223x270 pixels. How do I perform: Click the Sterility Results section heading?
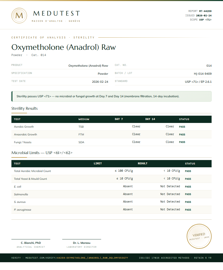pyautogui.click(x=24, y=108)
